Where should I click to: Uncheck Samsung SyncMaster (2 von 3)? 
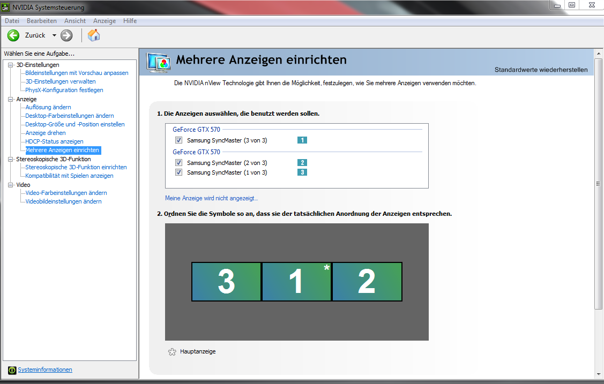tap(179, 162)
